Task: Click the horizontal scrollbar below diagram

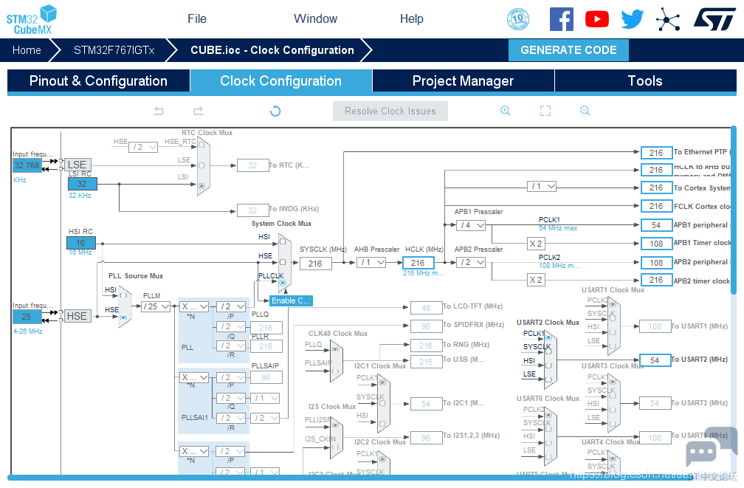Action: tap(351, 478)
